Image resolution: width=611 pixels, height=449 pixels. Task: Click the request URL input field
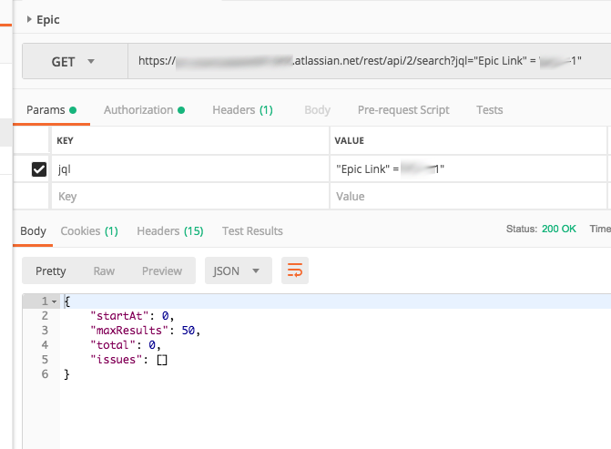[x=370, y=61]
